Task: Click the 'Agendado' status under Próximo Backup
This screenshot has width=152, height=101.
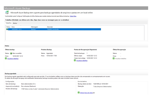Action: [50, 53]
